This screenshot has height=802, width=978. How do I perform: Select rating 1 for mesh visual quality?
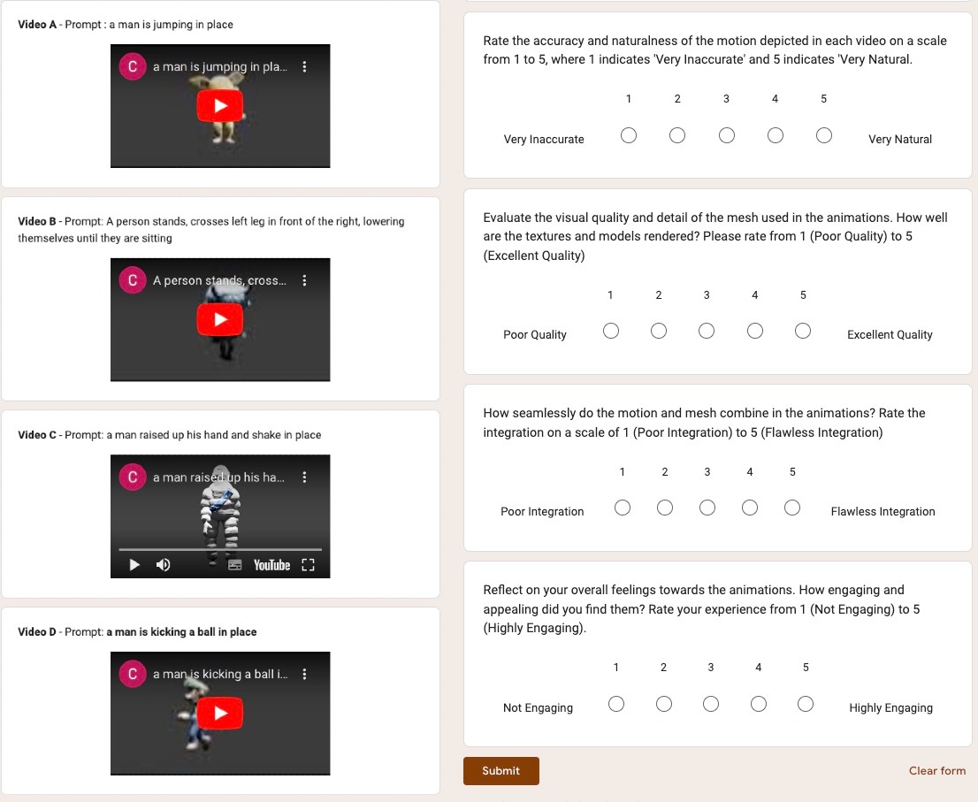click(x=610, y=332)
